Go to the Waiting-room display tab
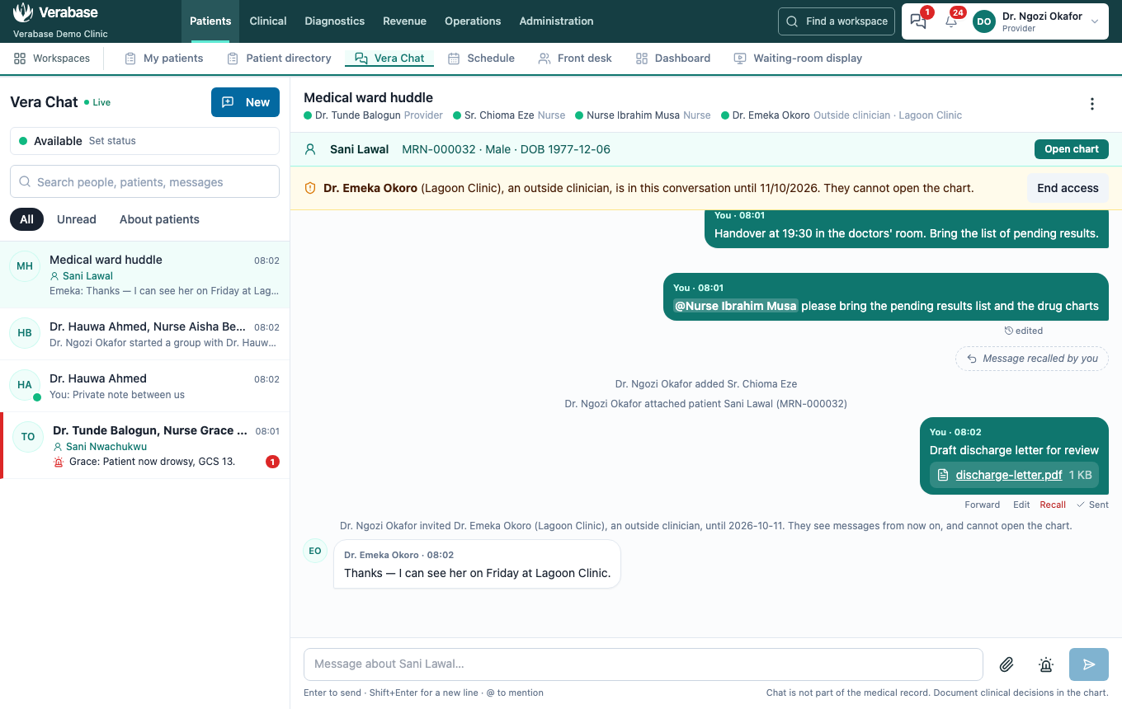Viewport: 1122px width, 709px height. pyautogui.click(x=798, y=59)
